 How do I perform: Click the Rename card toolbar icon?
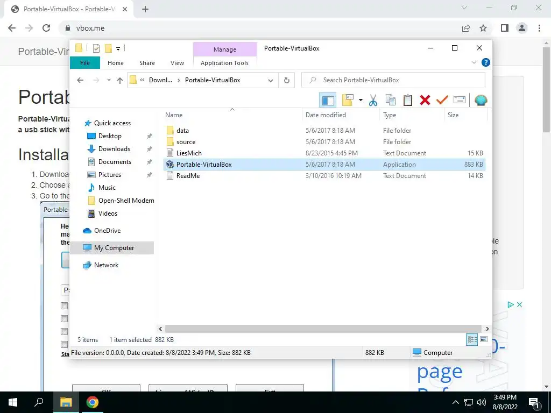pyautogui.click(x=460, y=100)
